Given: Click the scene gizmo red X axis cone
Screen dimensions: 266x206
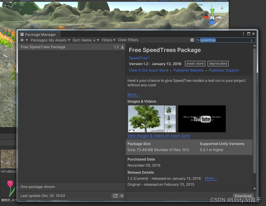Looking at the screenshot, I should 206,17.
